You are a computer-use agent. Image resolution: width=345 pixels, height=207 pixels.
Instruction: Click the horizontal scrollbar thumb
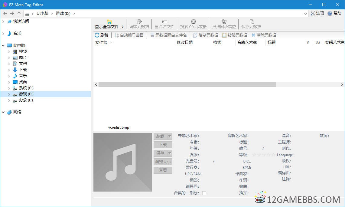(x=187, y=84)
